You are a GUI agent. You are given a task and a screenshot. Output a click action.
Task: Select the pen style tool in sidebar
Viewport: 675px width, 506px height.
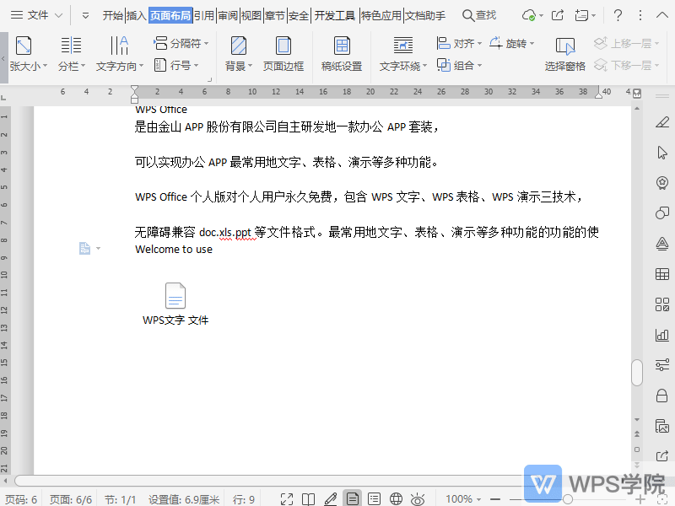(x=662, y=121)
